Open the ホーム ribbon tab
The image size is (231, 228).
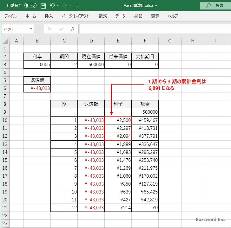(31, 16)
